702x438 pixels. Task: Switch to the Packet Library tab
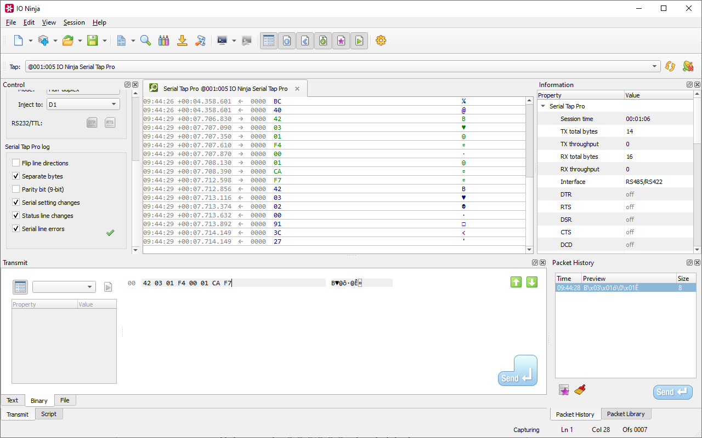point(626,414)
